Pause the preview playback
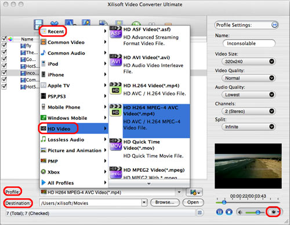 coord(219,212)
